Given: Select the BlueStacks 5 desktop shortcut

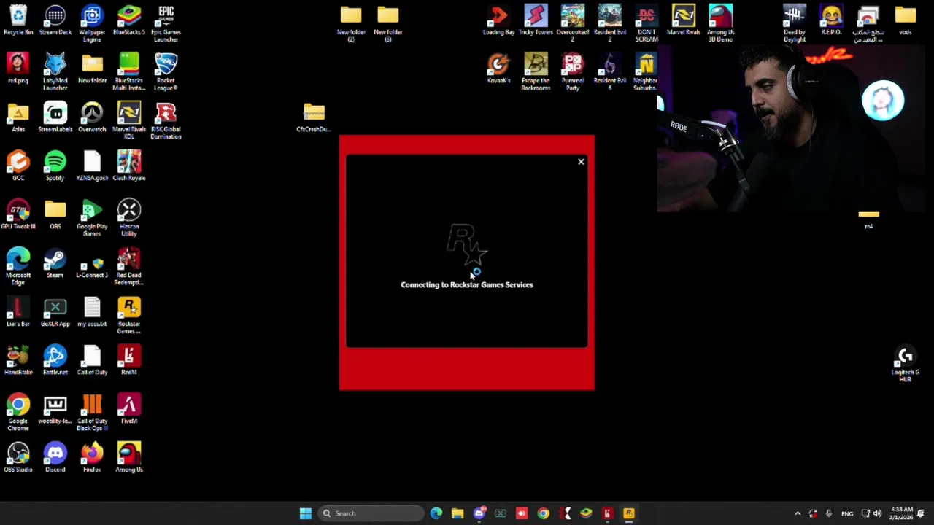Looking at the screenshot, I should [x=129, y=20].
